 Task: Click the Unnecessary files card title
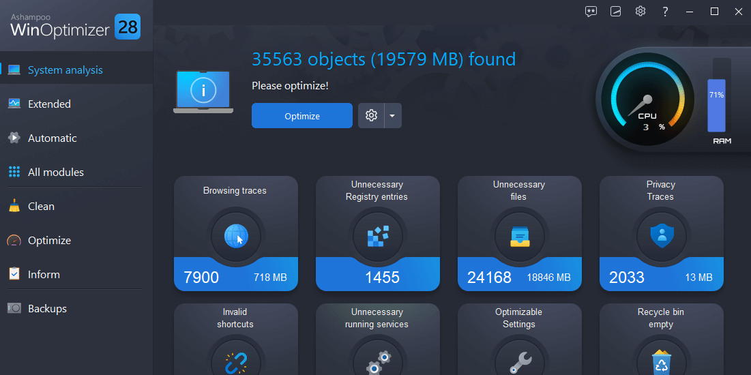(x=518, y=191)
